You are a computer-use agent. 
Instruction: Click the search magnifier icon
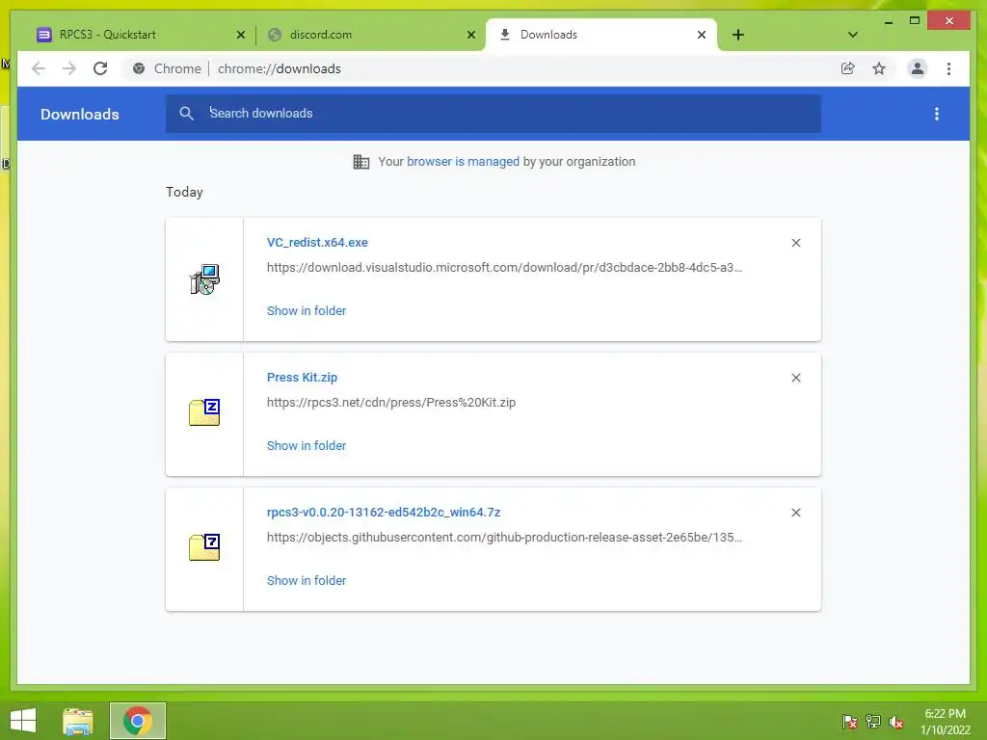pyautogui.click(x=186, y=114)
